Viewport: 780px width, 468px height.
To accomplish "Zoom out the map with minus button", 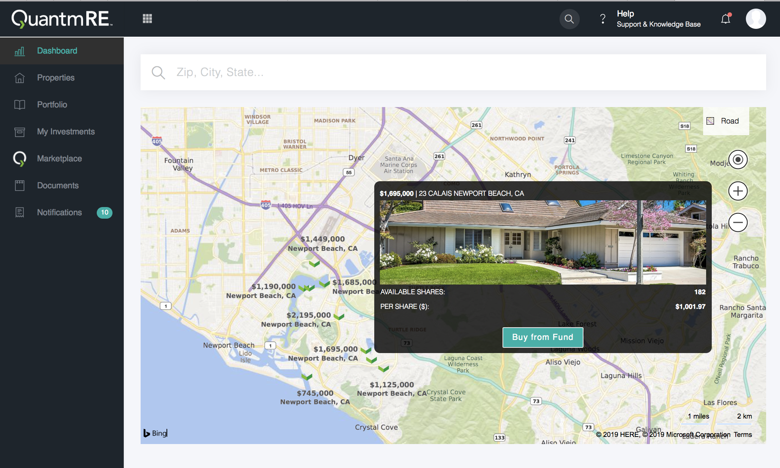I will coord(738,223).
